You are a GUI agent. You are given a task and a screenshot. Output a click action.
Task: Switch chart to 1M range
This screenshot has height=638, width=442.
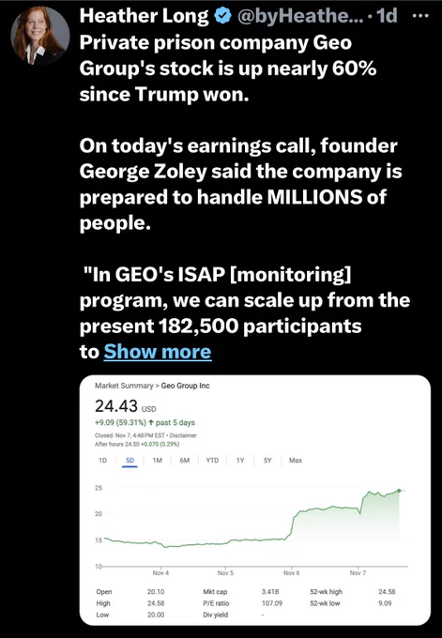click(x=157, y=460)
